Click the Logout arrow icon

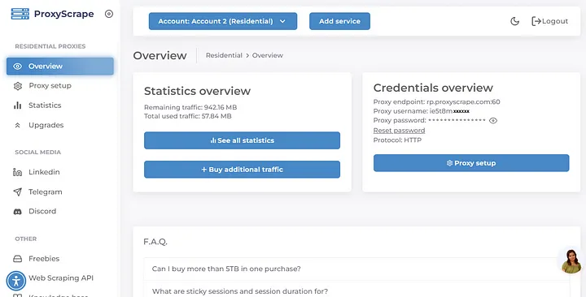tap(536, 21)
